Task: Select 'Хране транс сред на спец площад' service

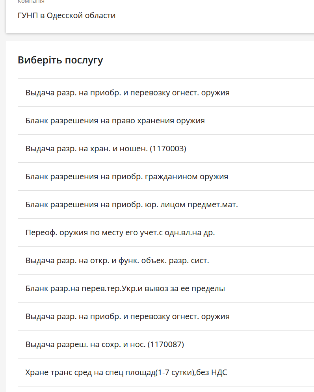Action: [x=126, y=373]
